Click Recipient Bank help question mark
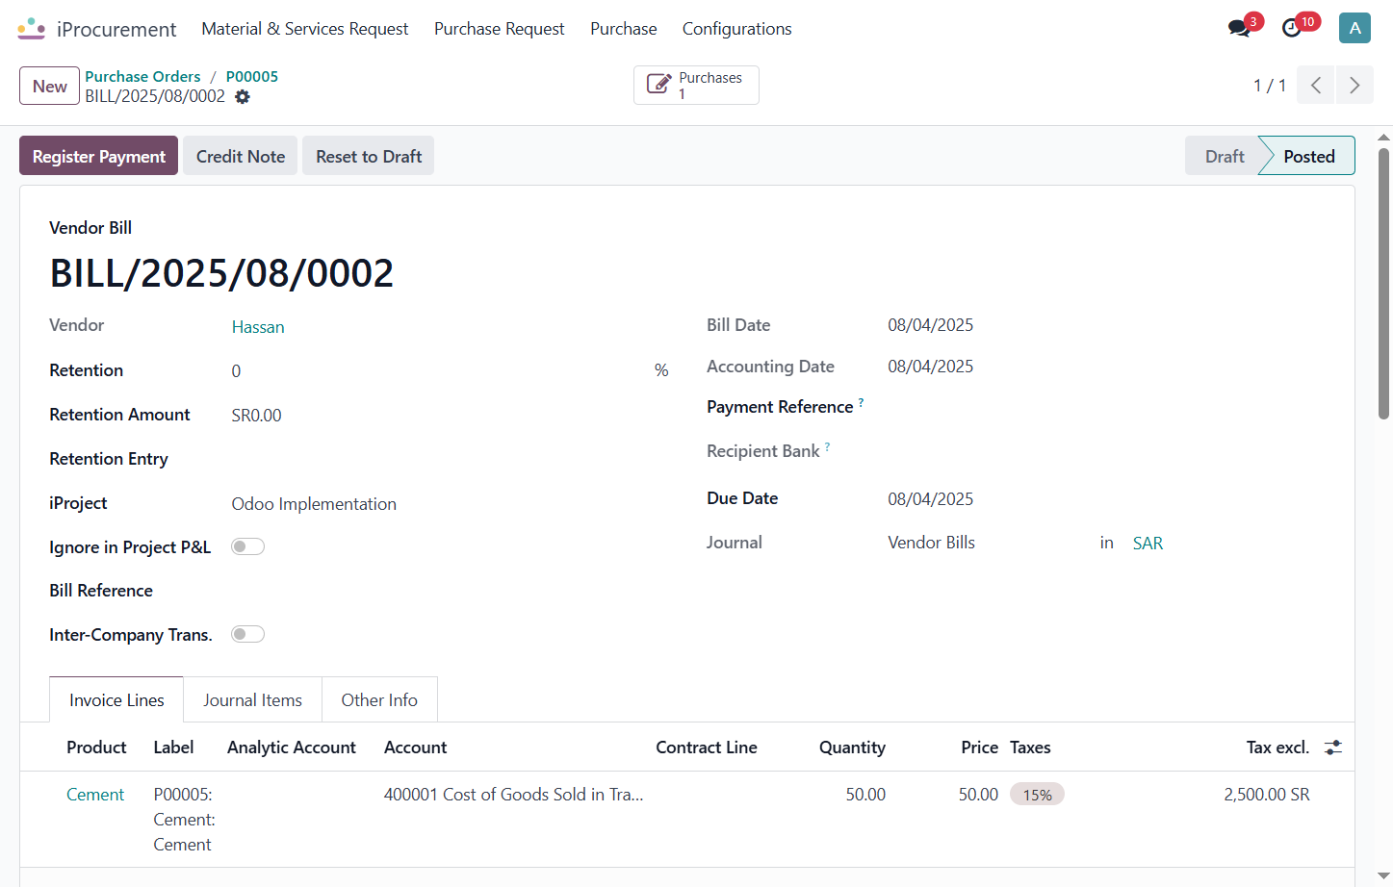 pyautogui.click(x=827, y=446)
